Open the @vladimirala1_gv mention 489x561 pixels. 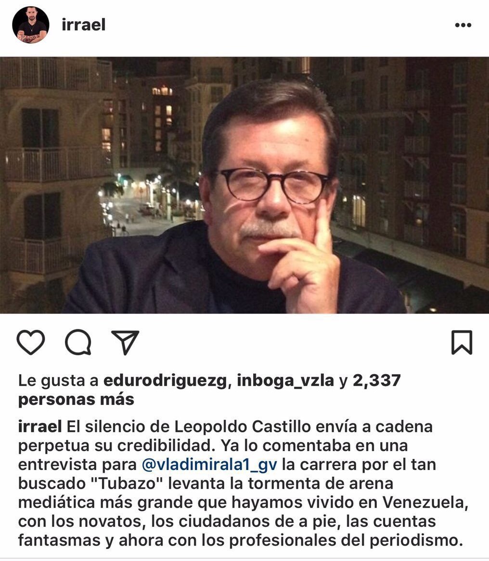click(x=209, y=464)
